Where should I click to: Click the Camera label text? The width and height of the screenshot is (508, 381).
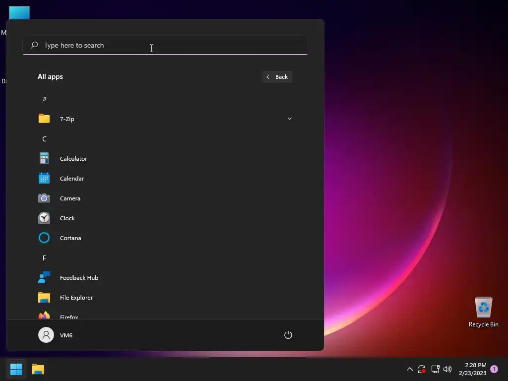[x=70, y=198]
